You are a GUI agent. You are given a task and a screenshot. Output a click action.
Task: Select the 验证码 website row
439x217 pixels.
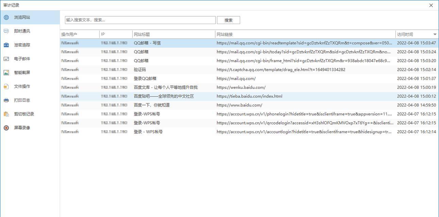pos(249,70)
